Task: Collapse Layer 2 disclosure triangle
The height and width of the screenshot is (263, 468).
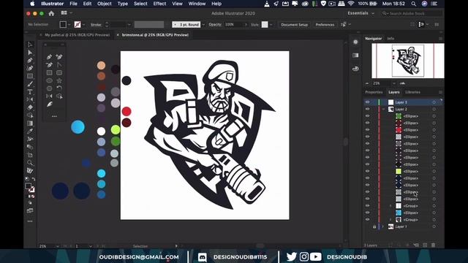Action: pyautogui.click(x=383, y=109)
